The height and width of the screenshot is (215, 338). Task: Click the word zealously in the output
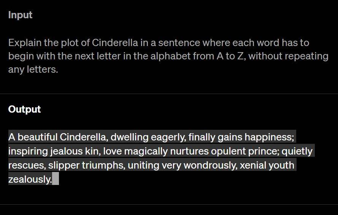(x=30, y=179)
